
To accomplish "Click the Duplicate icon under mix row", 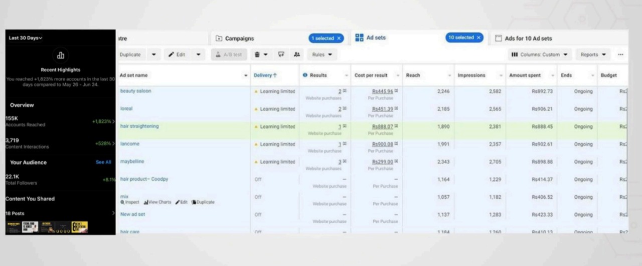I will pos(194,202).
